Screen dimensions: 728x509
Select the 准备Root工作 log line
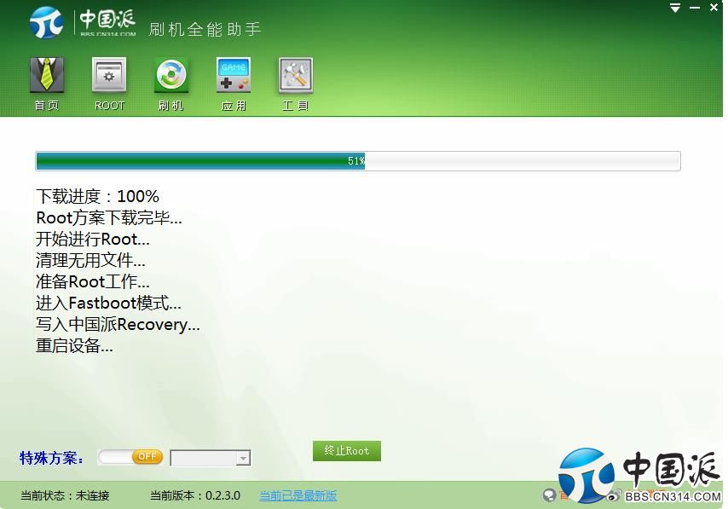[93, 282]
